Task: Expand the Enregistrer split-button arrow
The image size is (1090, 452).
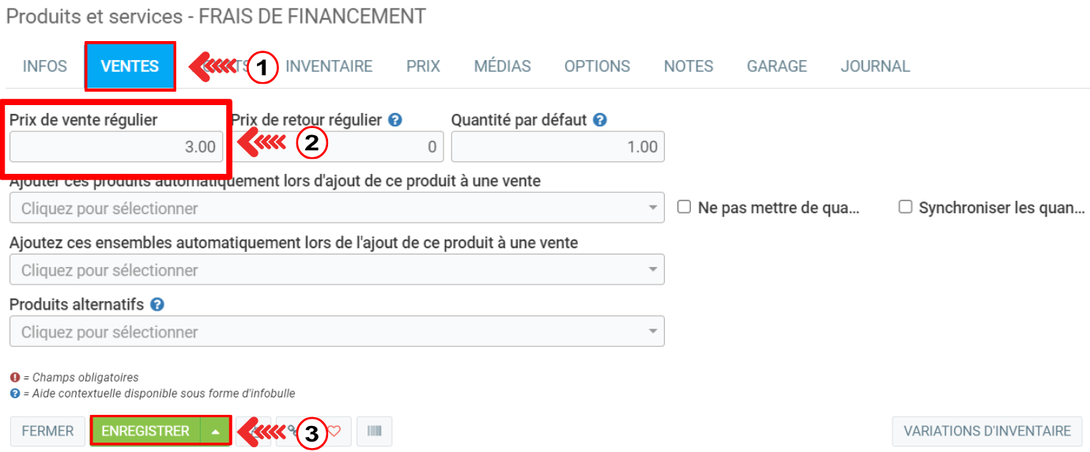Action: tap(215, 431)
